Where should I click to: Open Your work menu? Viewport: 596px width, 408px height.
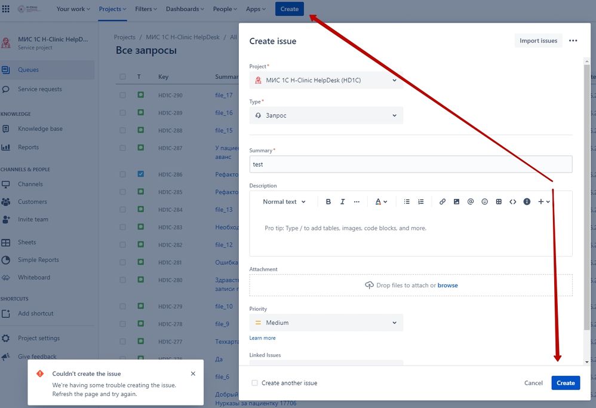[73, 9]
